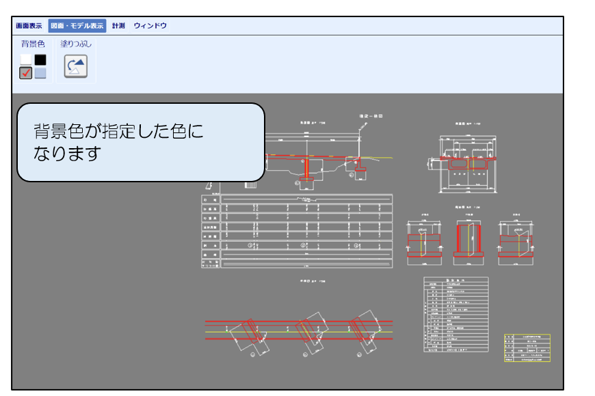Image resolution: width=595 pixels, height=396 pixels.
Task: Choose the black background color swatch
Action: tap(40, 60)
